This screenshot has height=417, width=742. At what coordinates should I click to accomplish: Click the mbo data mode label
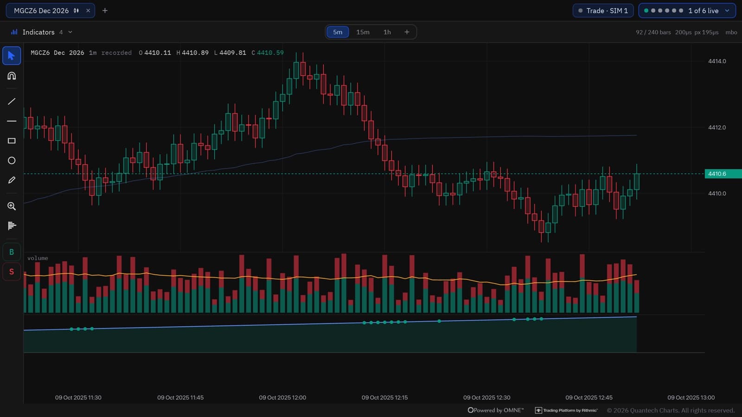click(x=731, y=32)
